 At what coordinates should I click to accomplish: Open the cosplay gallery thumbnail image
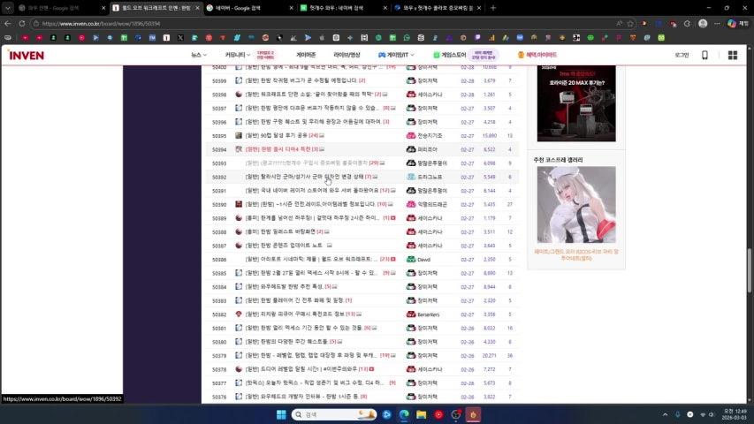coord(576,205)
